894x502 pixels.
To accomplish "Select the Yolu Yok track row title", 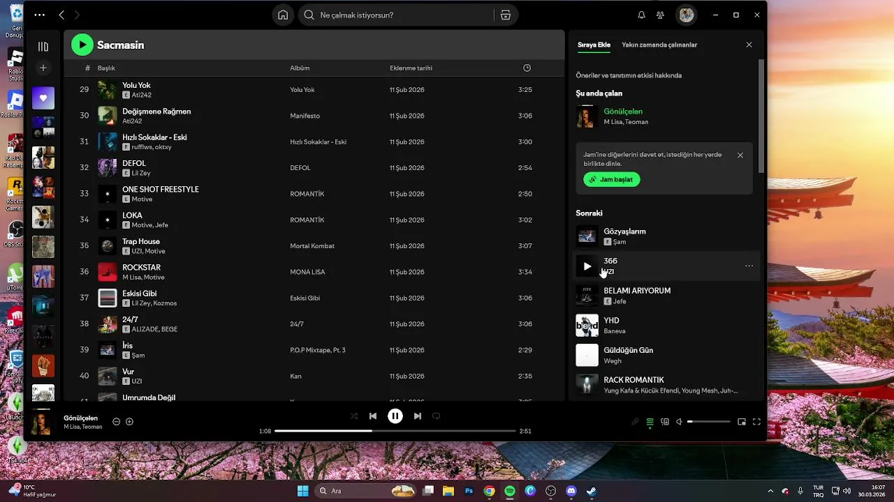I will coord(136,85).
